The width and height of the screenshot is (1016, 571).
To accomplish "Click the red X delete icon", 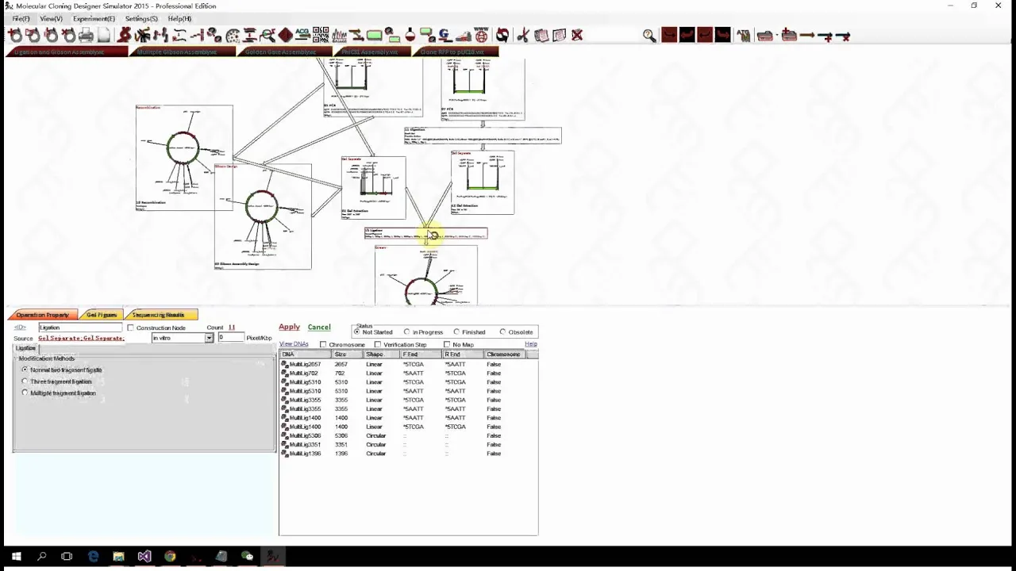I will pyautogui.click(x=577, y=35).
